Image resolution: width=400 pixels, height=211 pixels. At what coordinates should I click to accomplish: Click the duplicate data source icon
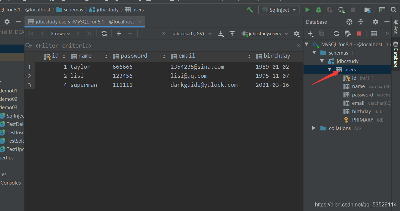(x=322, y=33)
